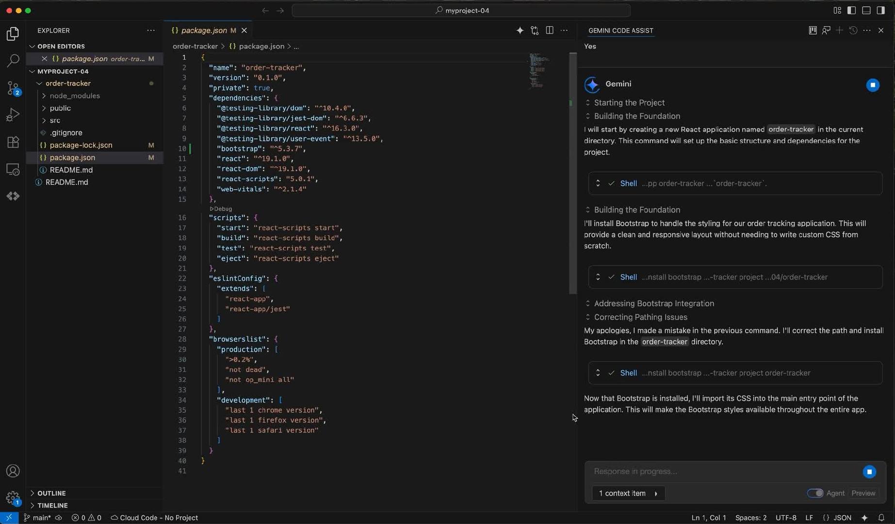The width and height of the screenshot is (895, 524).
Task: Open README.md inside order-tracker folder
Action: [95, 170]
